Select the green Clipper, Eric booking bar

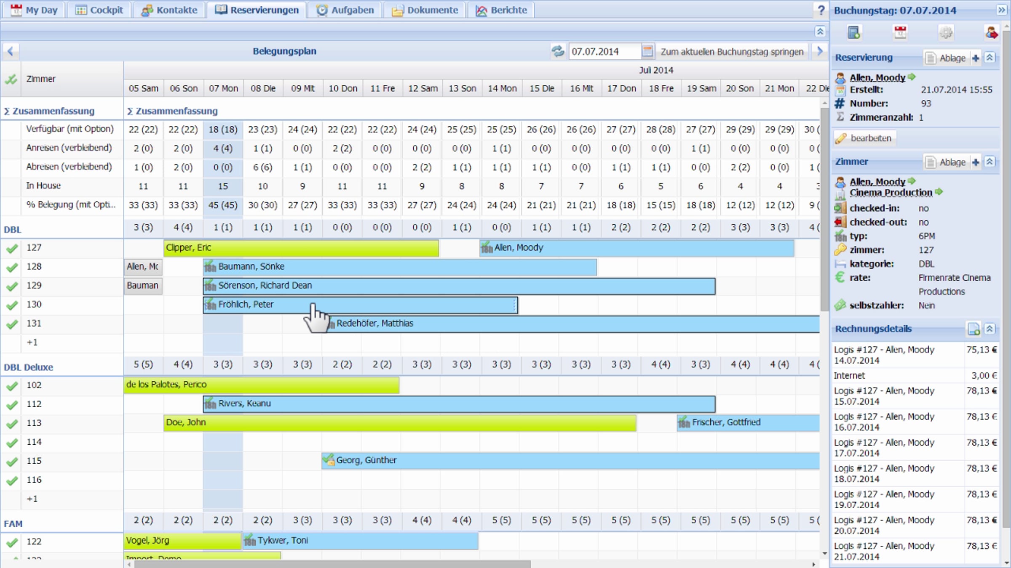(x=301, y=248)
